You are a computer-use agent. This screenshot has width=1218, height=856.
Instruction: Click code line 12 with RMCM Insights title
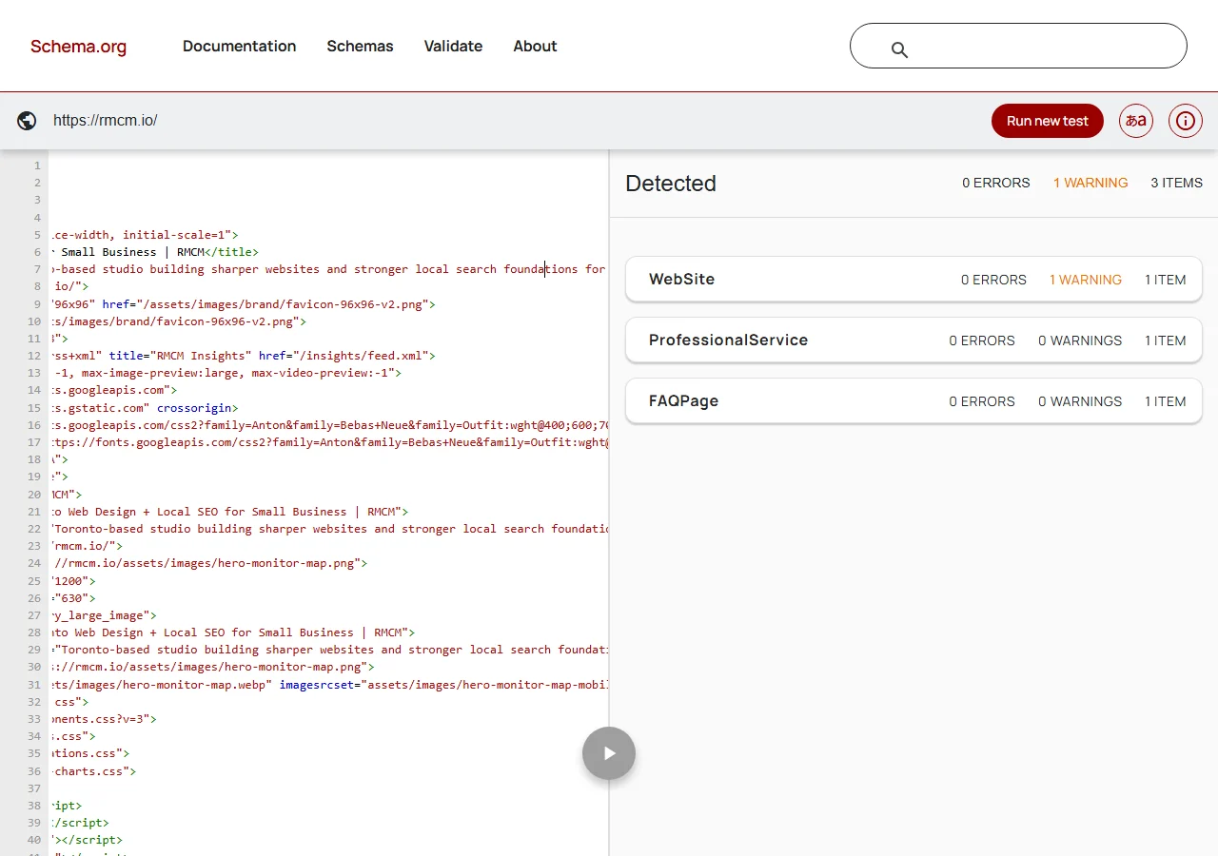coord(243,356)
